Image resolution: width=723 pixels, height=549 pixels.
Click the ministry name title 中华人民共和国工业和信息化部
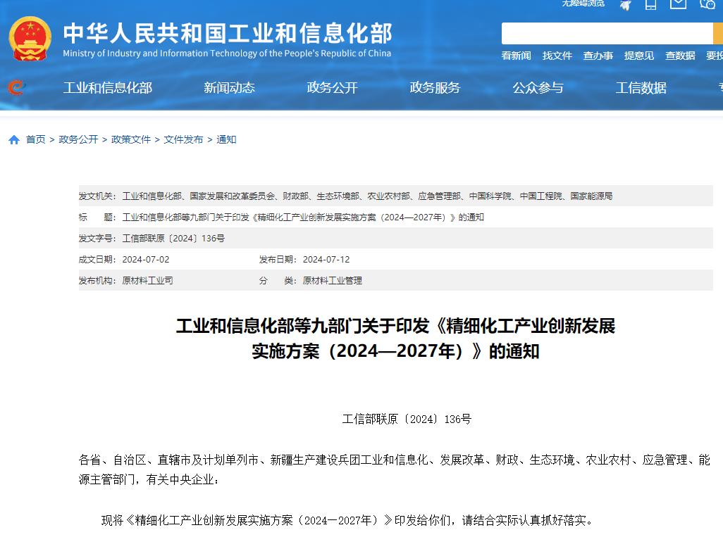[x=228, y=33]
